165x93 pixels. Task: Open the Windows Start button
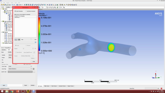[x=2, y=91]
